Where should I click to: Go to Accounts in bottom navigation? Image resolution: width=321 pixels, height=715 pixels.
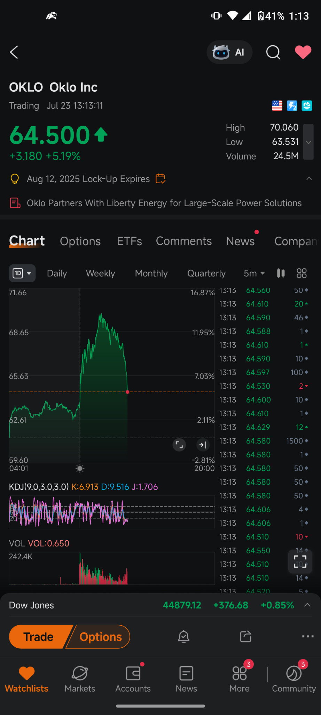[133, 679]
